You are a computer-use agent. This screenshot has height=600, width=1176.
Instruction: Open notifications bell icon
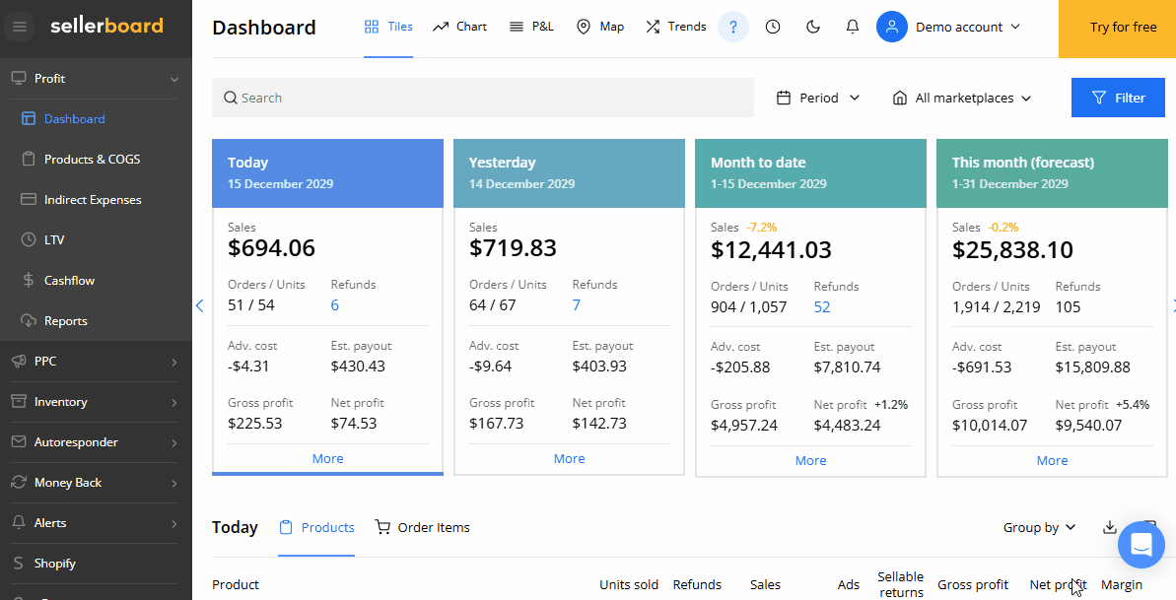click(x=853, y=27)
